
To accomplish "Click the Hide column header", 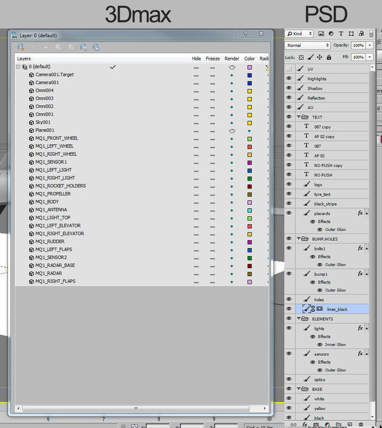I will [x=196, y=59].
